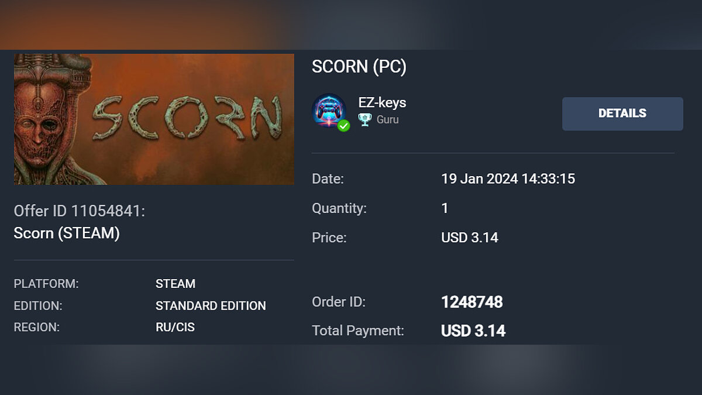Click the STEAM platform value
702x395 pixels.
click(175, 284)
